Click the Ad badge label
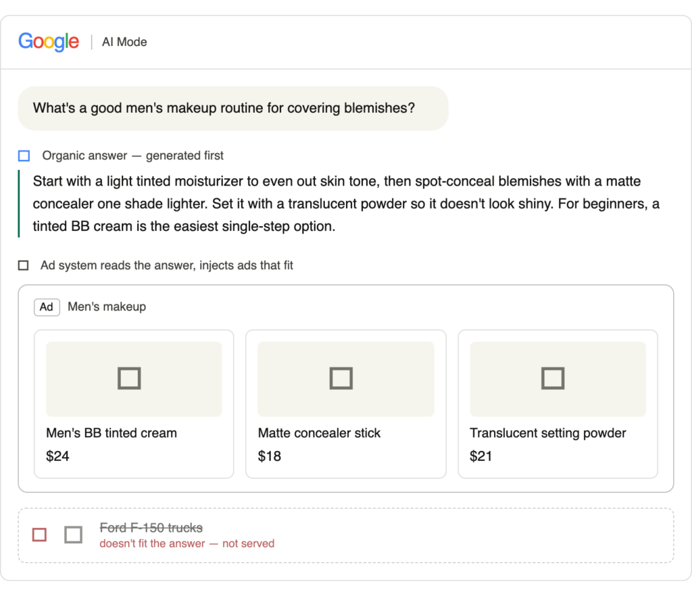The width and height of the screenshot is (692, 596). [47, 307]
